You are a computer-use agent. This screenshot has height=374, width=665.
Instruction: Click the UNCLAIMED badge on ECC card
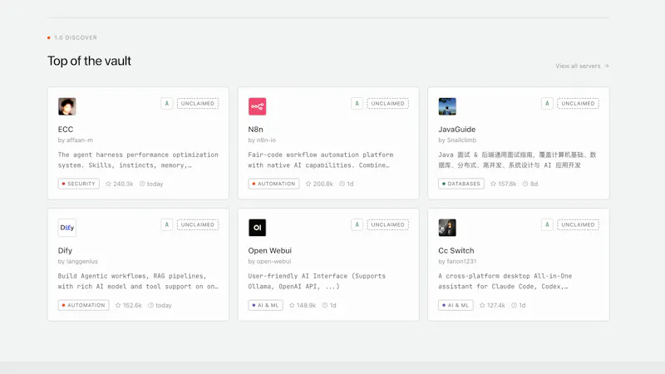tap(198, 103)
